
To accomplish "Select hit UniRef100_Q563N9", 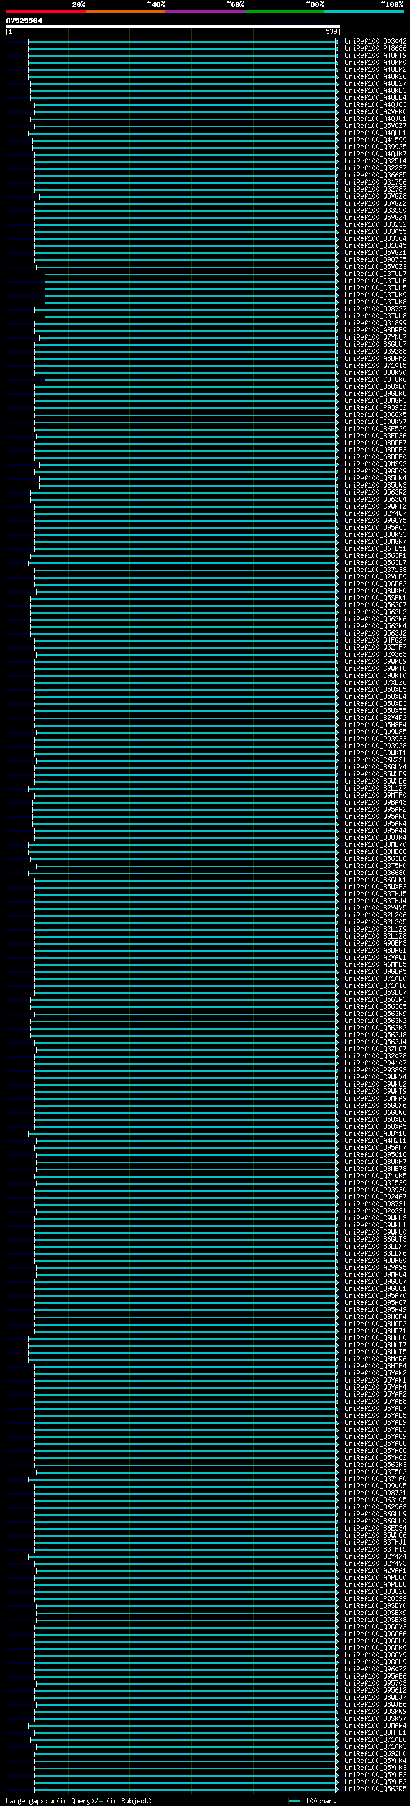I will coord(375,1014).
